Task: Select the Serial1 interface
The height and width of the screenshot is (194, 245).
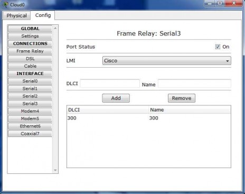Action: click(x=30, y=89)
